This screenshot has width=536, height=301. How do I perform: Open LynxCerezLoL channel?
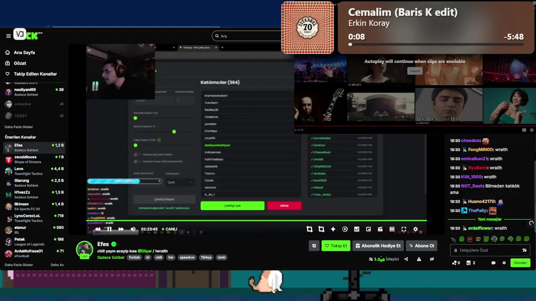pyautogui.click(x=34, y=218)
